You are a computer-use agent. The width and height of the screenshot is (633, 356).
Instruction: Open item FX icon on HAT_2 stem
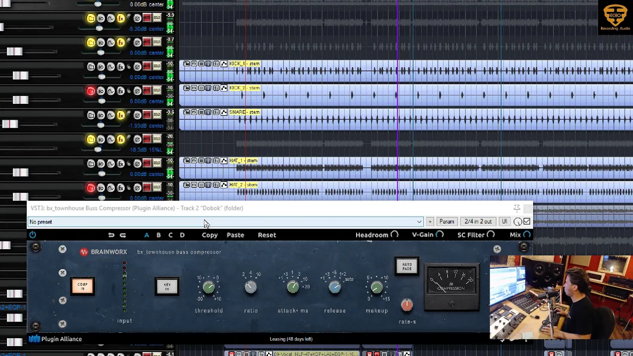point(216,185)
